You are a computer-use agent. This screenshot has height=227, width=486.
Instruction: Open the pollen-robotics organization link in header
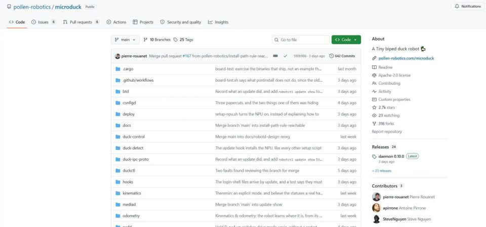(x=32, y=7)
